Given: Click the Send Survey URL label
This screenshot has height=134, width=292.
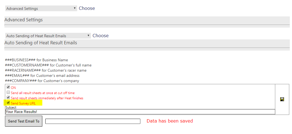Looking at the screenshot, I should 23,103.
